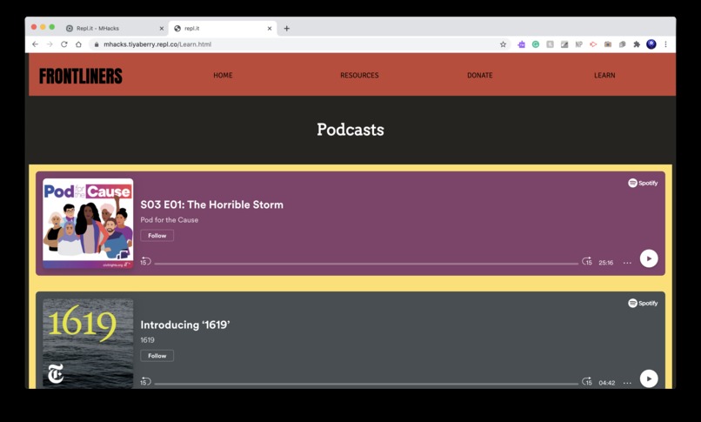Skip forward 15 seconds on Horrible Storm

tap(587, 262)
